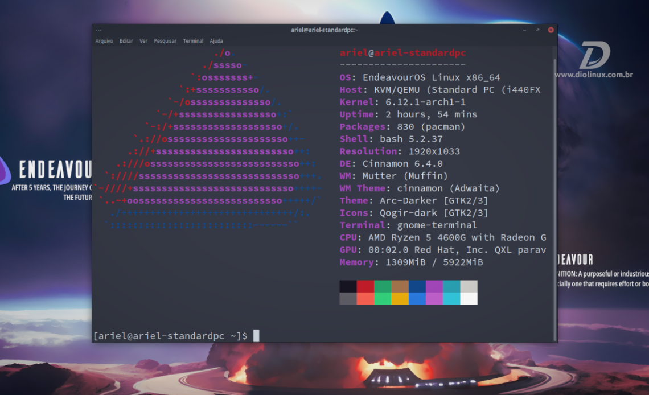Open the Ajuda menu
Screen dimensions: 649x395
(216, 41)
